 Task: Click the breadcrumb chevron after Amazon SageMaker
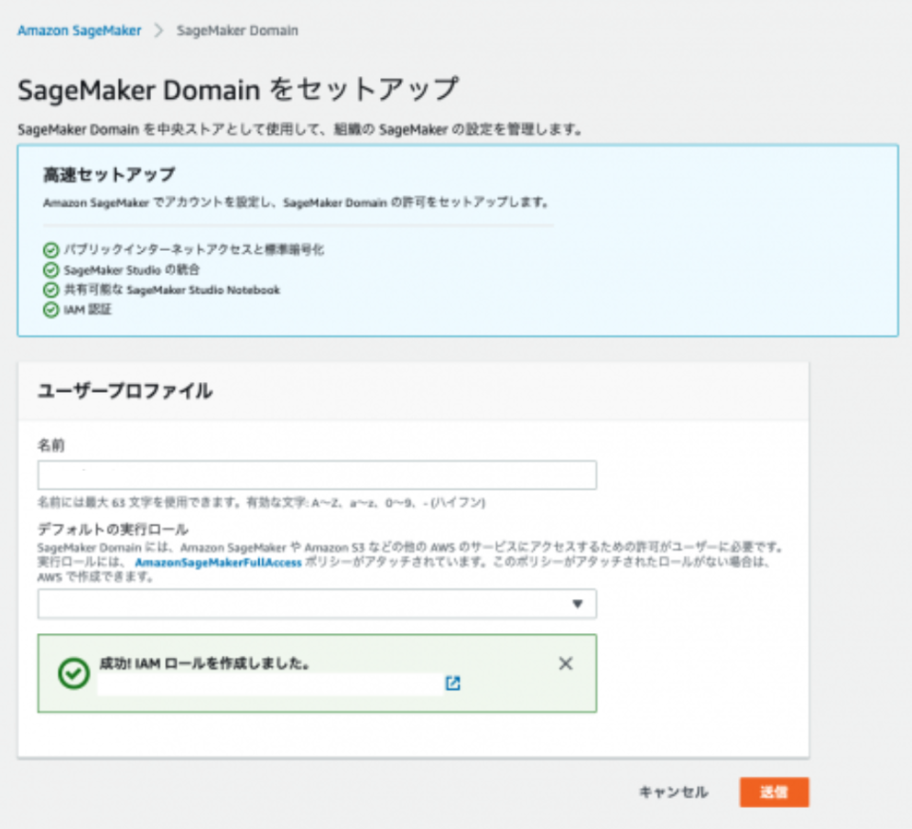(160, 30)
